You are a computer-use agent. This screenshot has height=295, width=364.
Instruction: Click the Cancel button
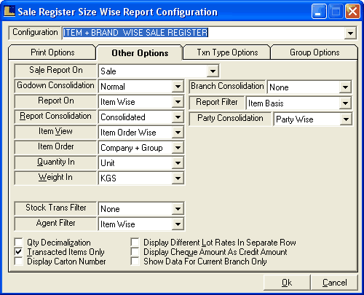tap(334, 283)
